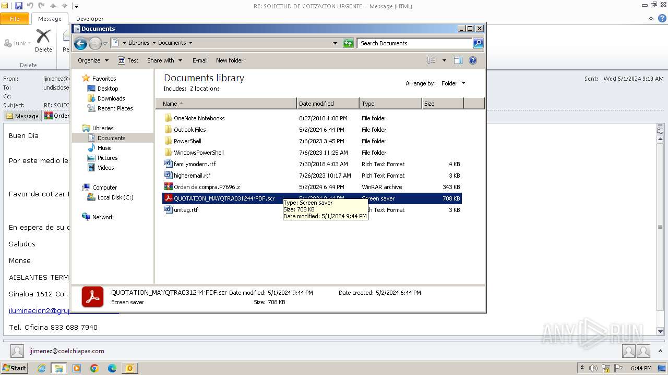Image resolution: width=668 pixels, height=375 pixels.
Task: Sort by Type column header
Action: pos(390,104)
